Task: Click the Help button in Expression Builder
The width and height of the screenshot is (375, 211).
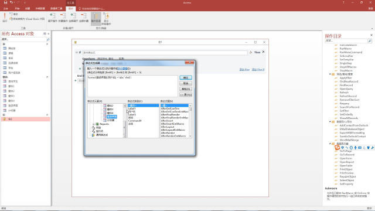Action: (186, 89)
